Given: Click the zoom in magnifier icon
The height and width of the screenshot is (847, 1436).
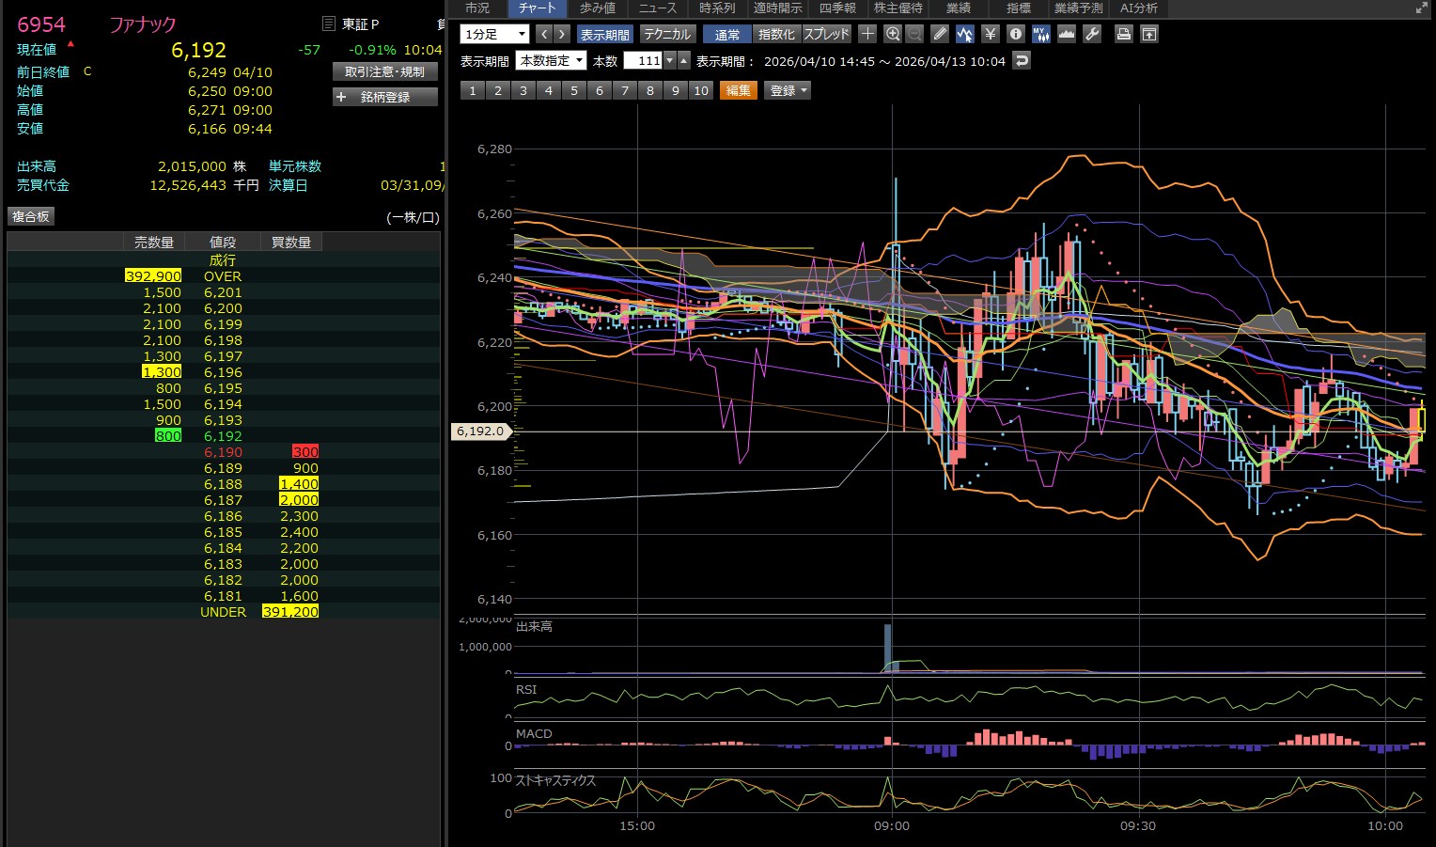Looking at the screenshot, I should [893, 34].
